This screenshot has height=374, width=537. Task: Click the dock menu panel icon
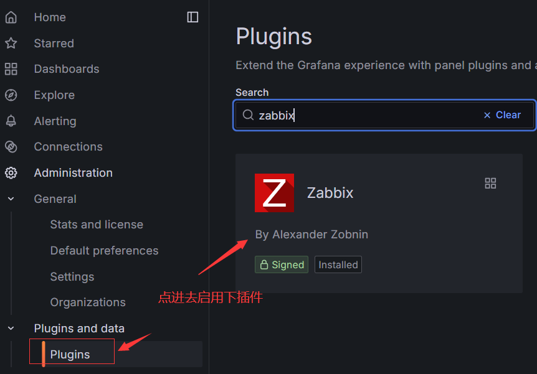tap(192, 17)
